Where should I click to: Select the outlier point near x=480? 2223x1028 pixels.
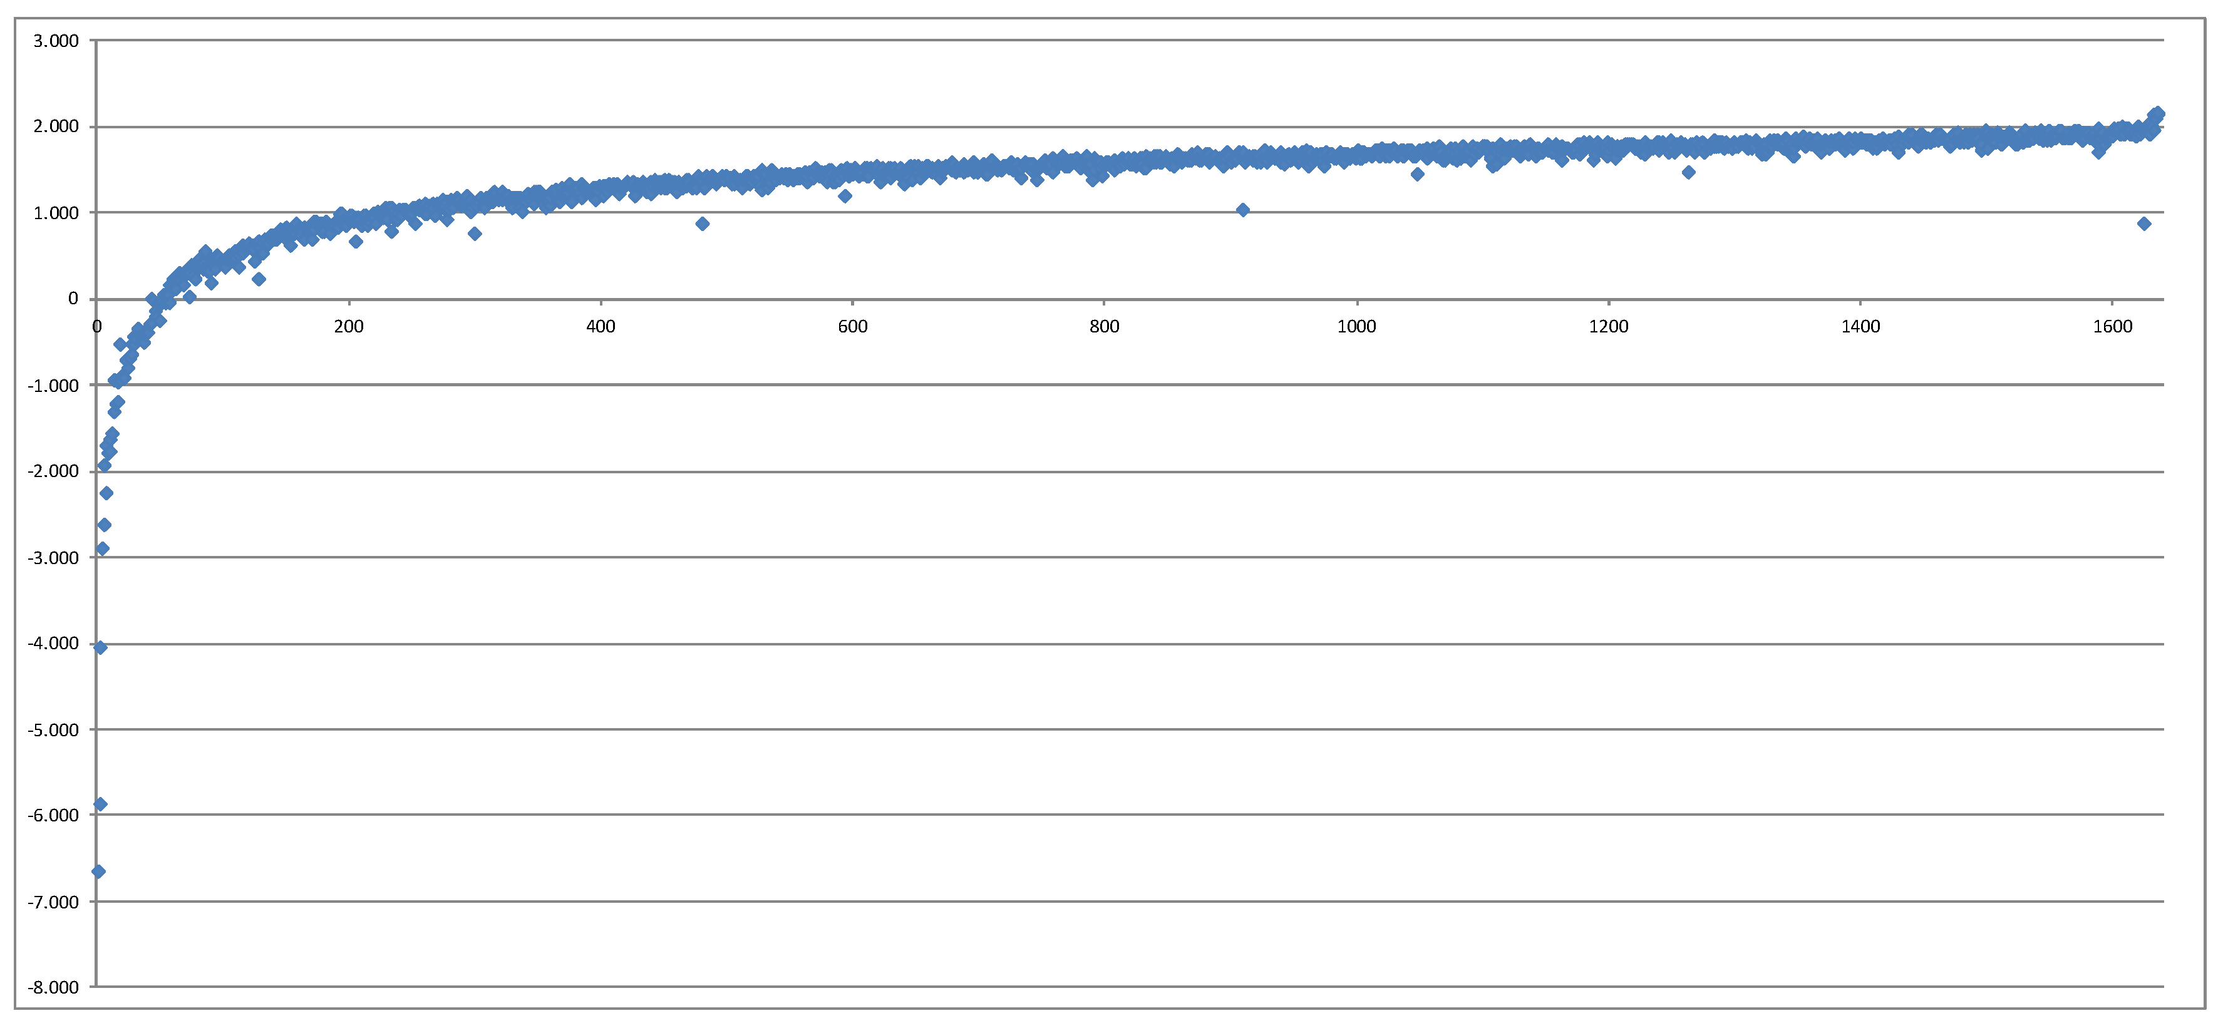click(703, 224)
